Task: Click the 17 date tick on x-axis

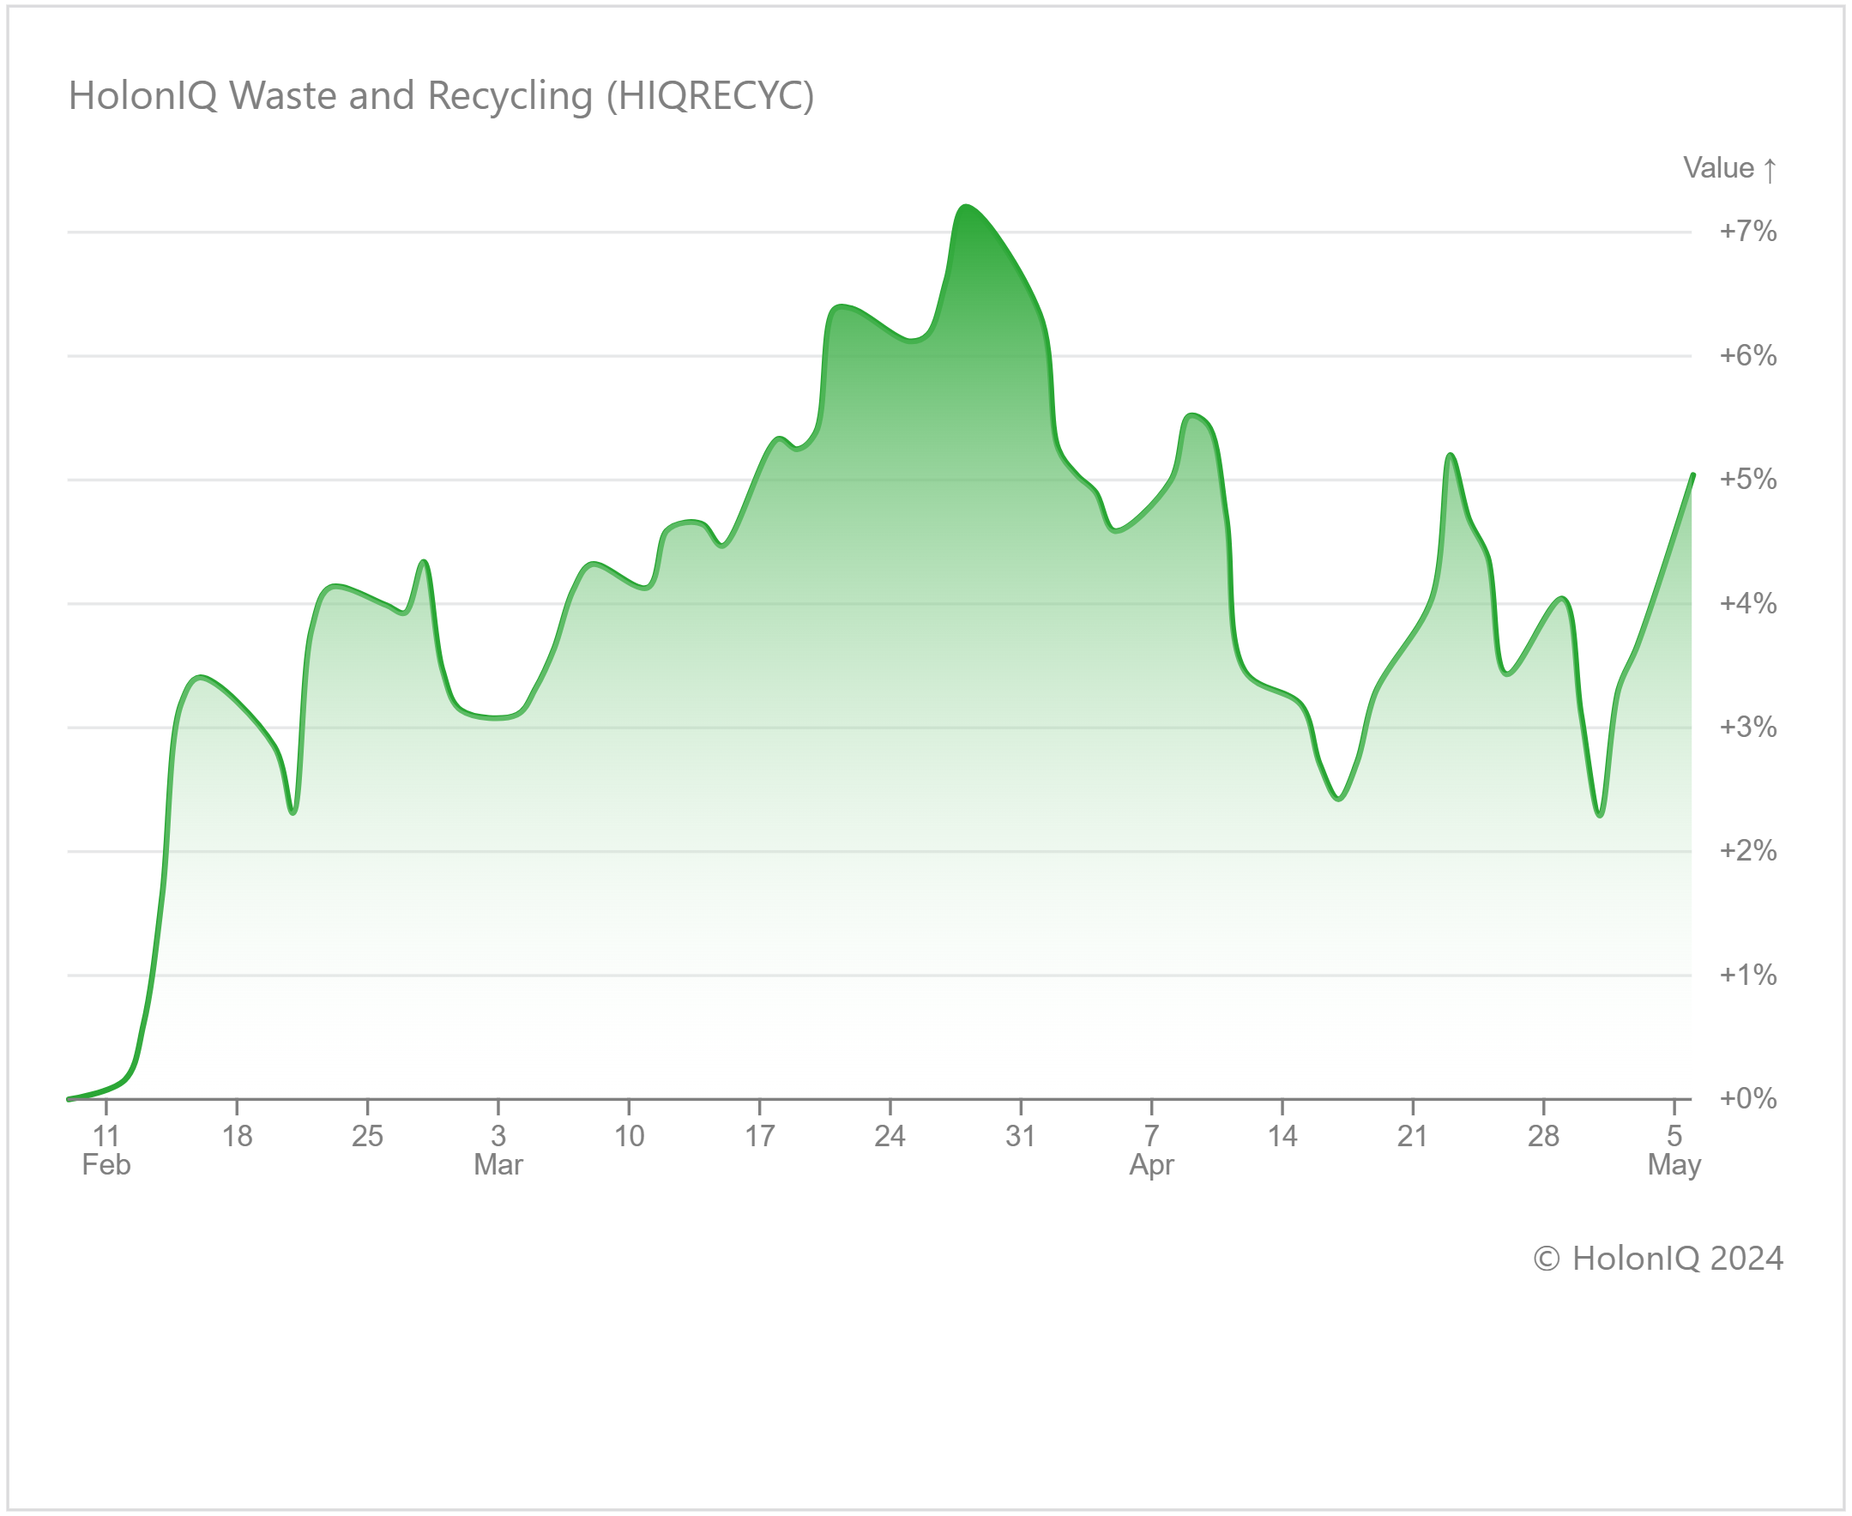Action: 759,1136
